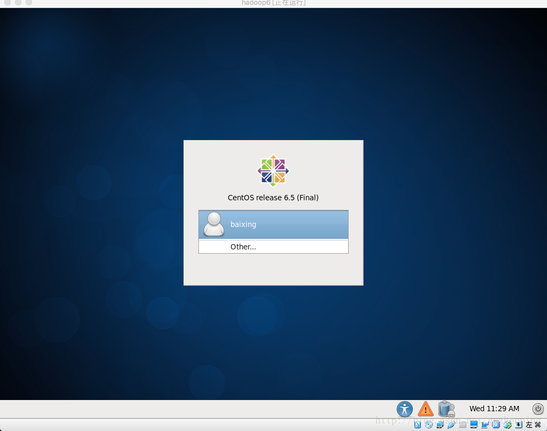Open the orange warning notification icon
Screen dimensions: 547x431
426,409
